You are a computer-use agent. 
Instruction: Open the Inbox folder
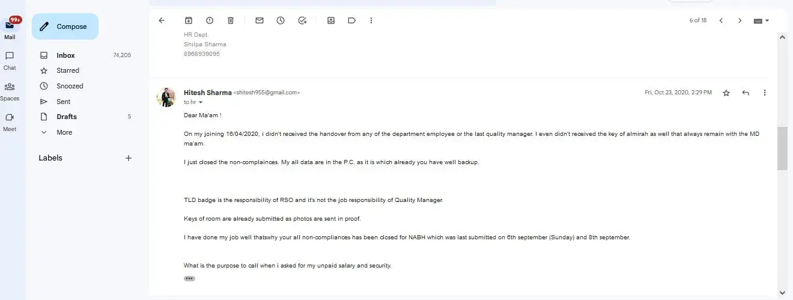pos(65,55)
